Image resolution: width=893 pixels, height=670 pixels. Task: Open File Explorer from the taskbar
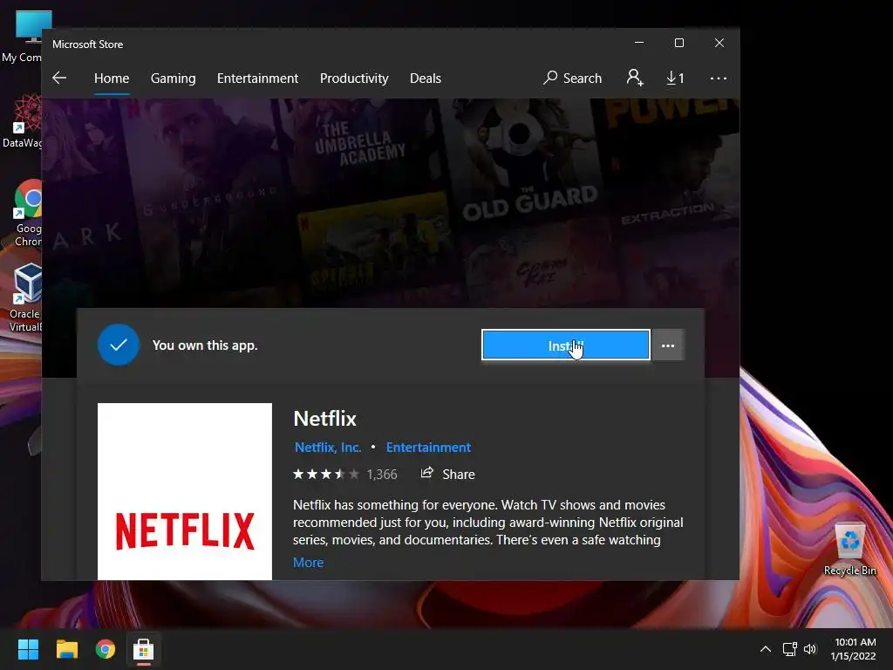[x=66, y=649]
